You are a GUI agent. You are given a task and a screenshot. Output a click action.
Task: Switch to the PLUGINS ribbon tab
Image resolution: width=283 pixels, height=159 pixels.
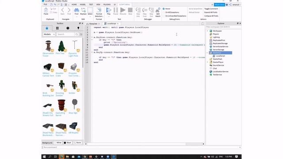107,4
